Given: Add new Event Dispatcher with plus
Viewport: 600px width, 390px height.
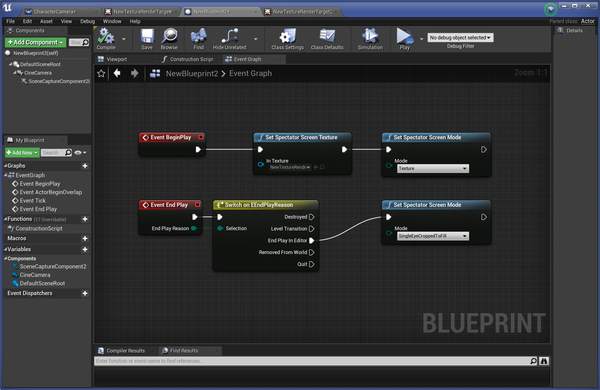Looking at the screenshot, I should (x=85, y=293).
